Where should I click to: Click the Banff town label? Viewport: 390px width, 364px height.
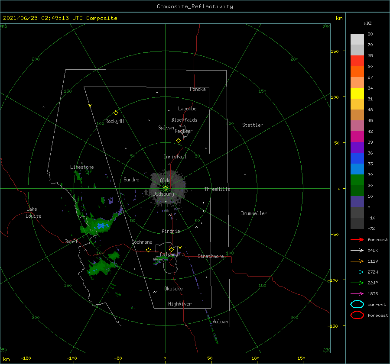pos(71,241)
